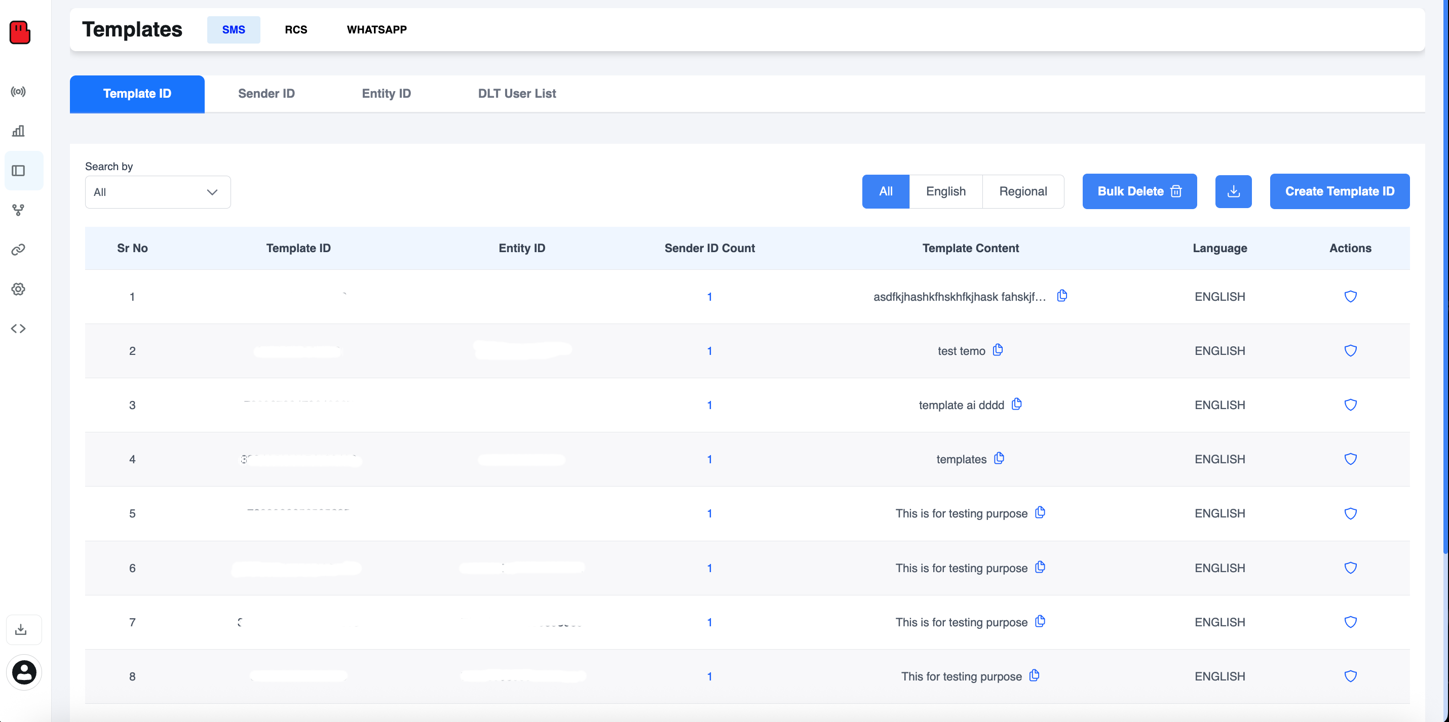The width and height of the screenshot is (1449, 722).
Task: Switch to SMS templates
Action: (x=234, y=30)
